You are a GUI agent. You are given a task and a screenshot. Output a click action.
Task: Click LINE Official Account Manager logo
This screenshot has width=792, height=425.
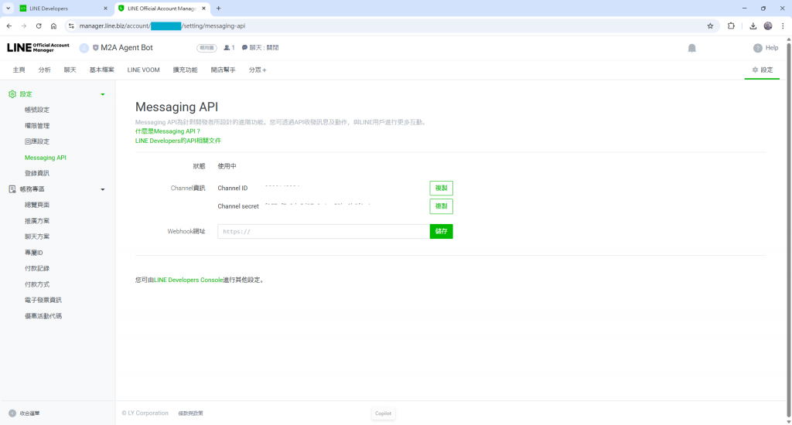38,47
